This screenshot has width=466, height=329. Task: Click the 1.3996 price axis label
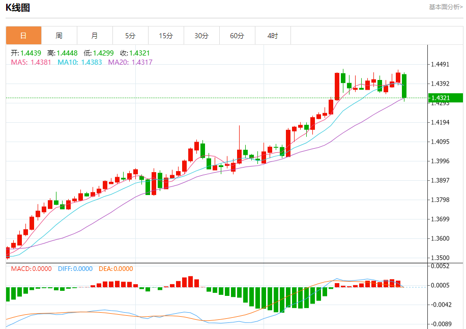pyautogui.click(x=440, y=161)
